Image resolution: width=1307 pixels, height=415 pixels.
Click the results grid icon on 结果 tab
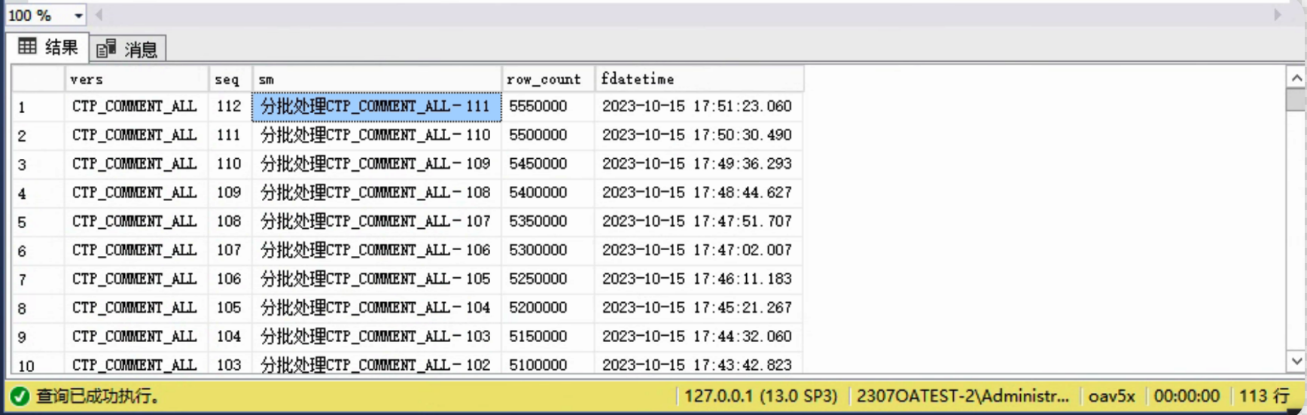pyautogui.click(x=27, y=47)
